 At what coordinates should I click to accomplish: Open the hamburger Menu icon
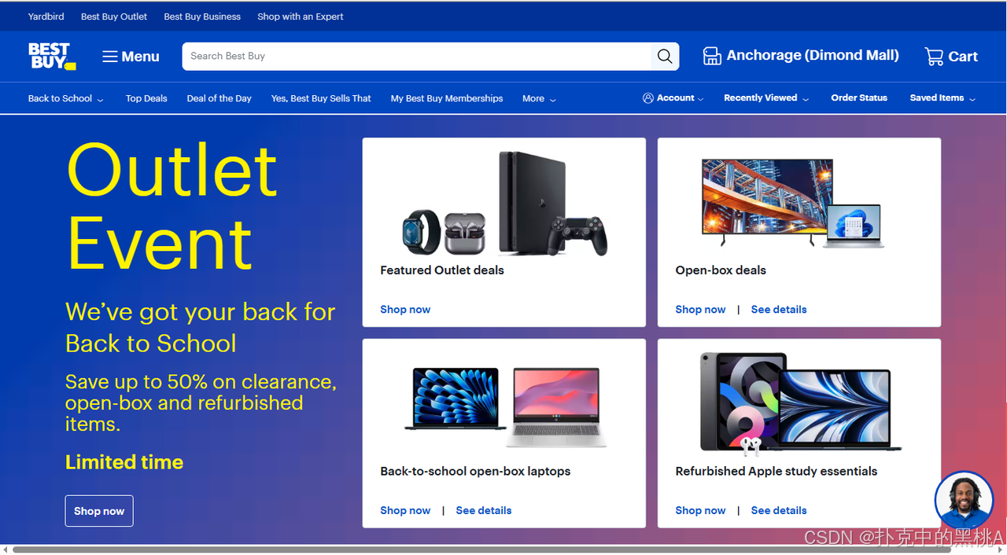[x=110, y=57]
